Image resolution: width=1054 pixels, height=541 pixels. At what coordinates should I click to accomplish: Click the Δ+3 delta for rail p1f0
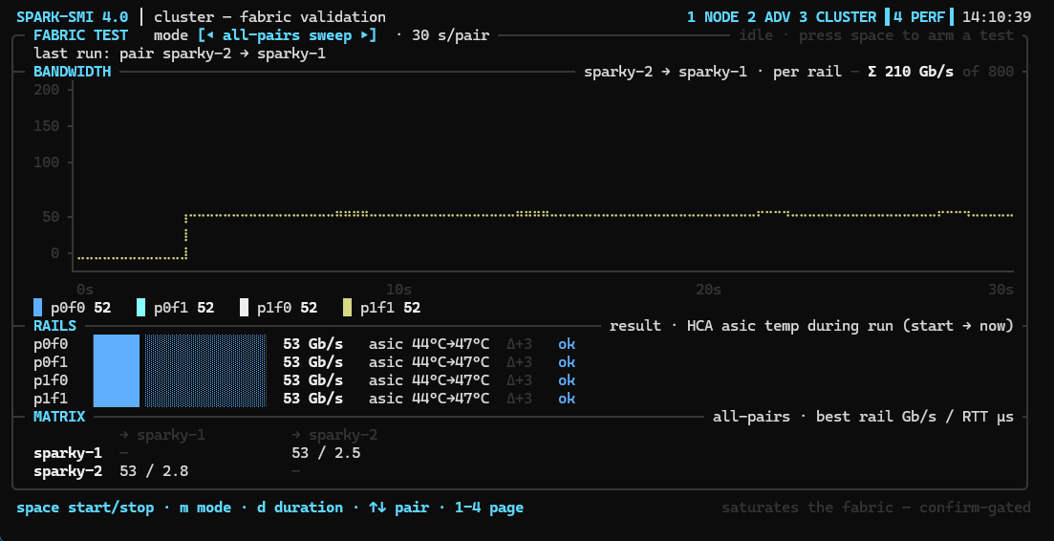coord(519,380)
